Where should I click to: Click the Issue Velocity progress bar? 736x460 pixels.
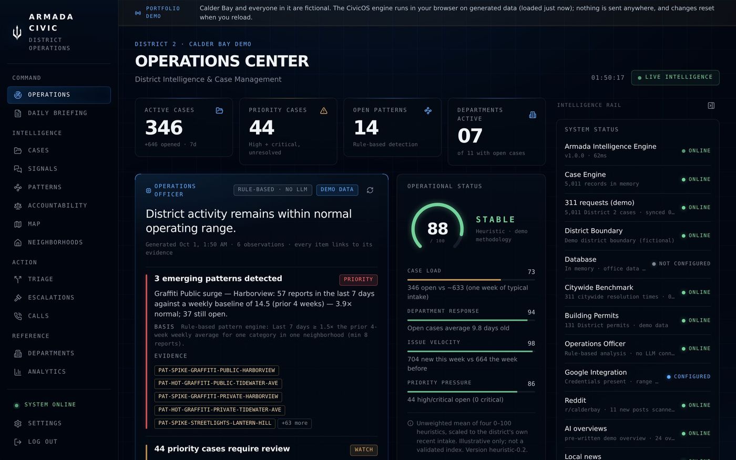[x=471, y=351]
